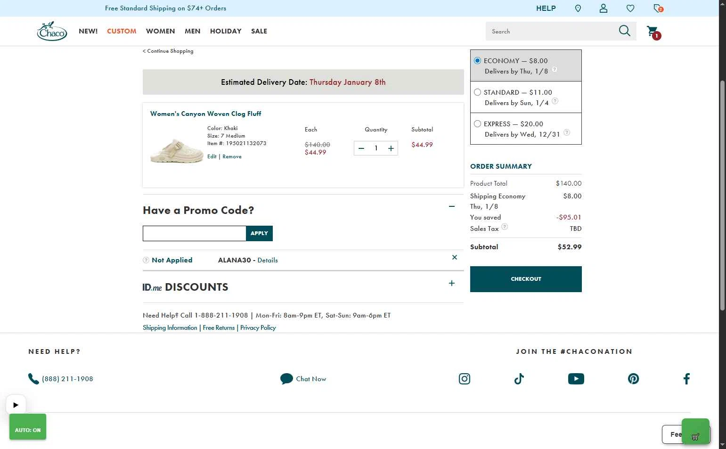Open Chaco TikTok page

pyautogui.click(x=519, y=379)
